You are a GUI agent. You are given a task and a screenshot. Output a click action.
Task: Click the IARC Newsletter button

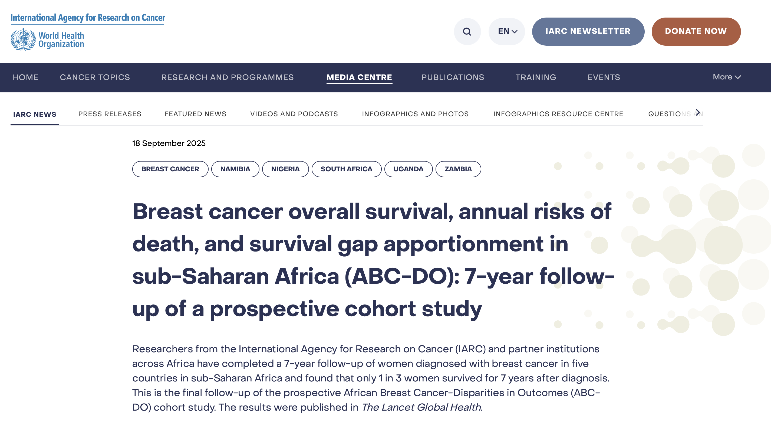[x=588, y=31]
